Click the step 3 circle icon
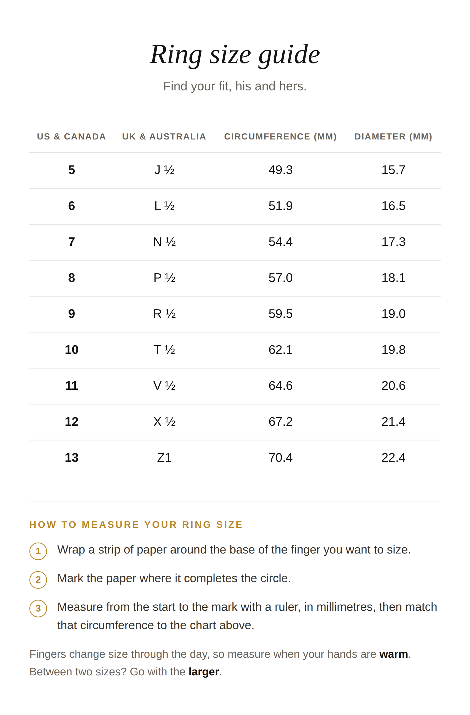The width and height of the screenshot is (470, 715). coord(38,608)
